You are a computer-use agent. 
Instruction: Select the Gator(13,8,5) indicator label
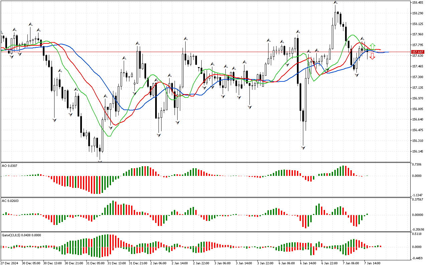coord(21,235)
